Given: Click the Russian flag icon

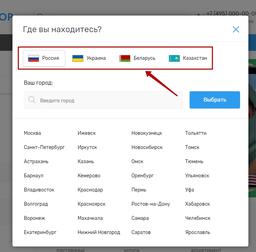Looking at the screenshot, I should click(x=34, y=58).
